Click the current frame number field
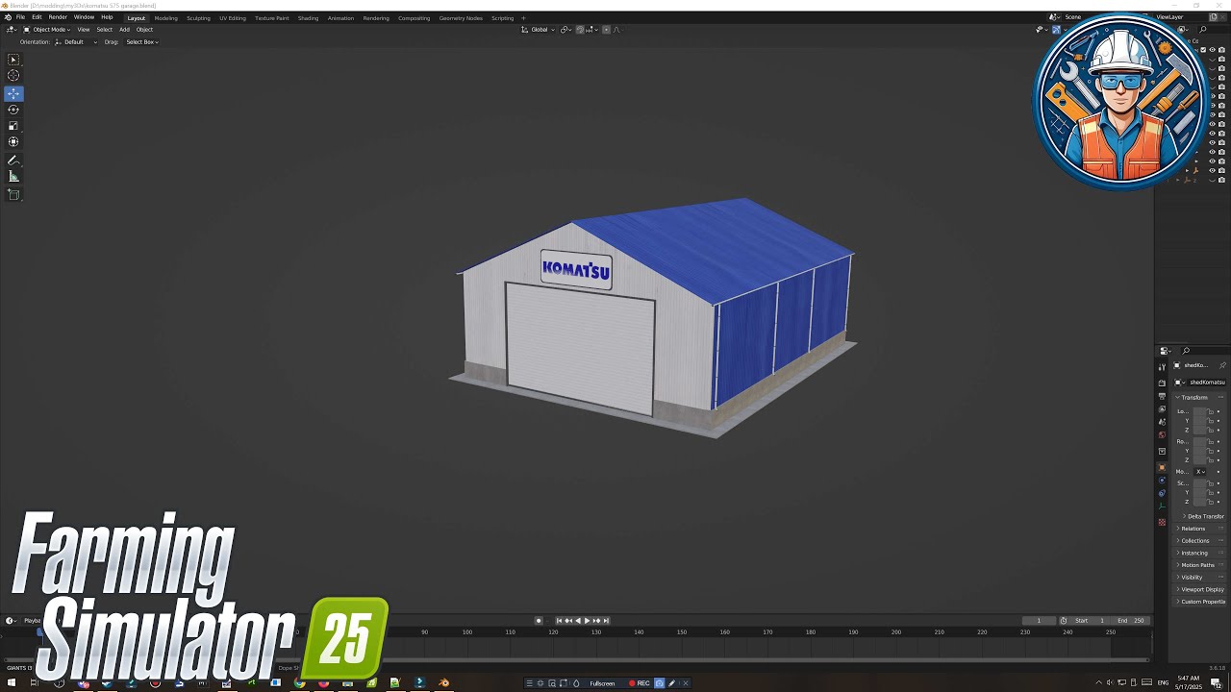This screenshot has width=1231, height=692. 1039,621
